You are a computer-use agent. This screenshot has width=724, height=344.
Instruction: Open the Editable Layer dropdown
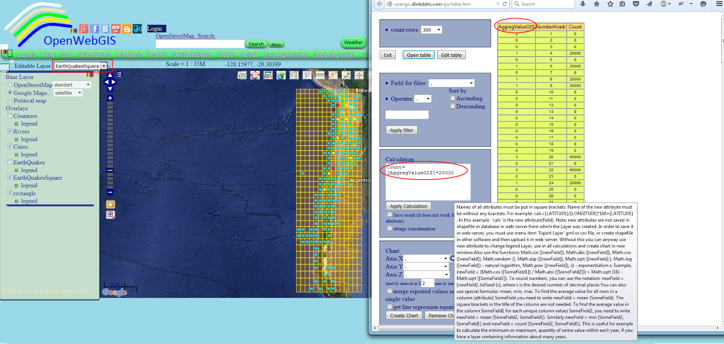(x=81, y=66)
